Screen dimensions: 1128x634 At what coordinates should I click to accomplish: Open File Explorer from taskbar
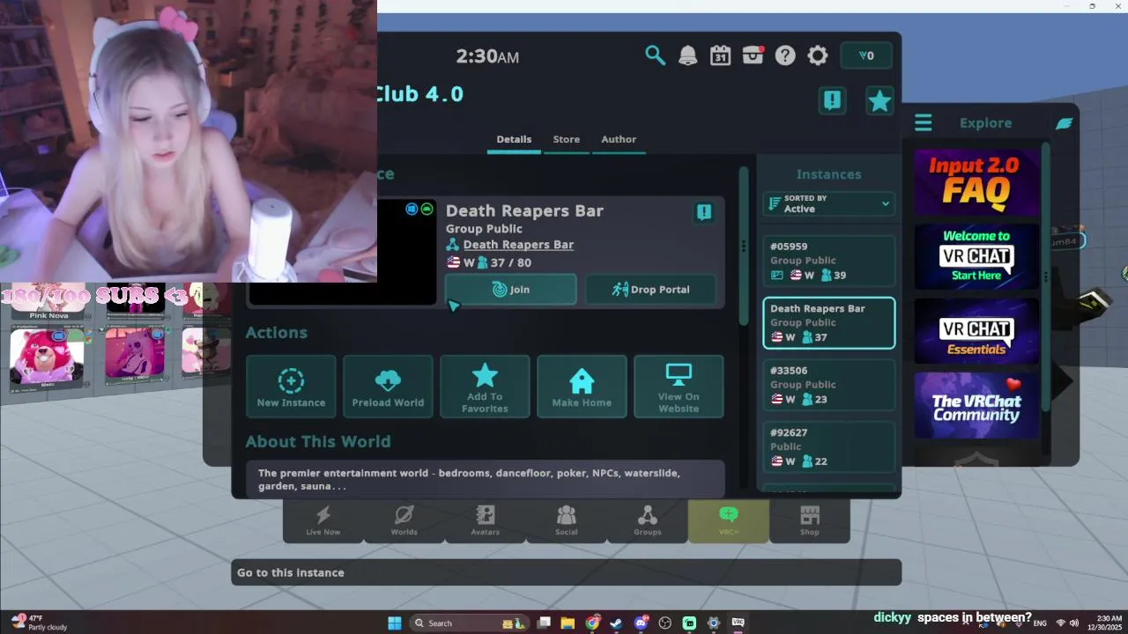click(x=568, y=623)
